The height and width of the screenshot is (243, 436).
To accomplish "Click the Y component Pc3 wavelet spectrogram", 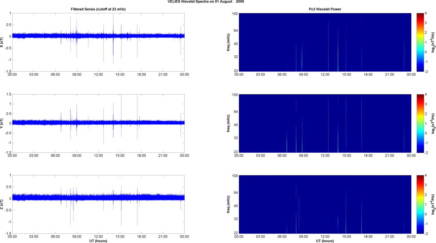I will 325,123.
